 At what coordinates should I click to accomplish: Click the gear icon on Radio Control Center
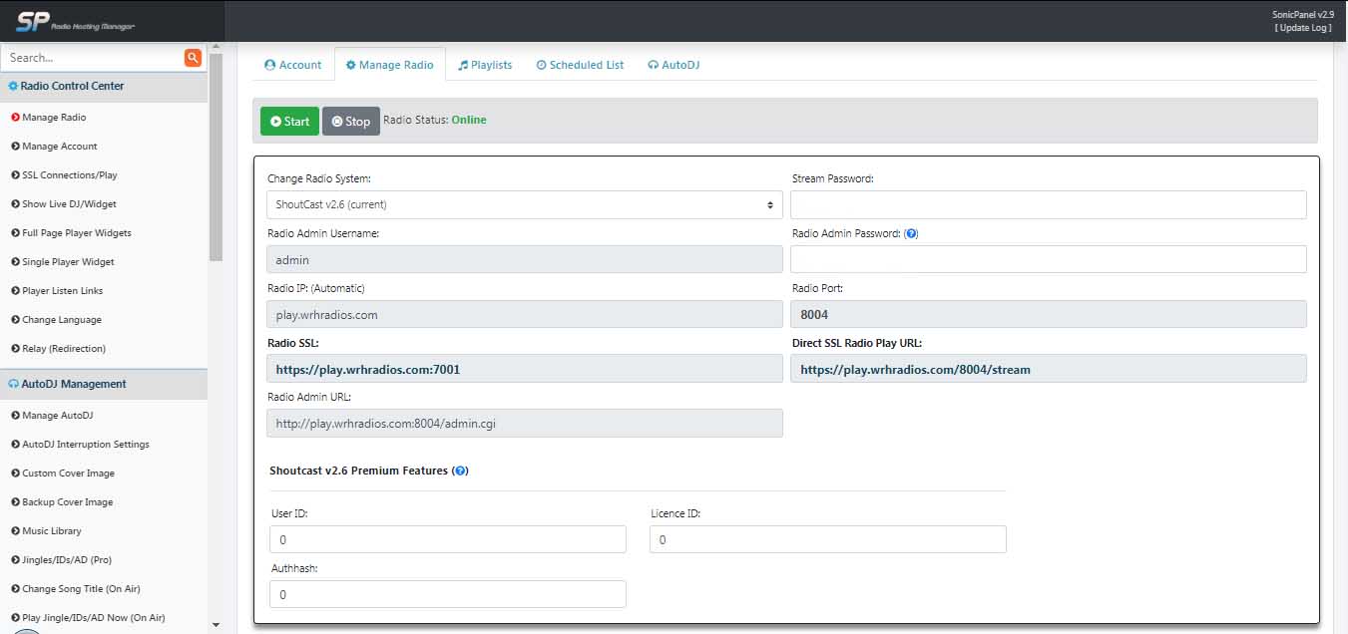coord(13,86)
